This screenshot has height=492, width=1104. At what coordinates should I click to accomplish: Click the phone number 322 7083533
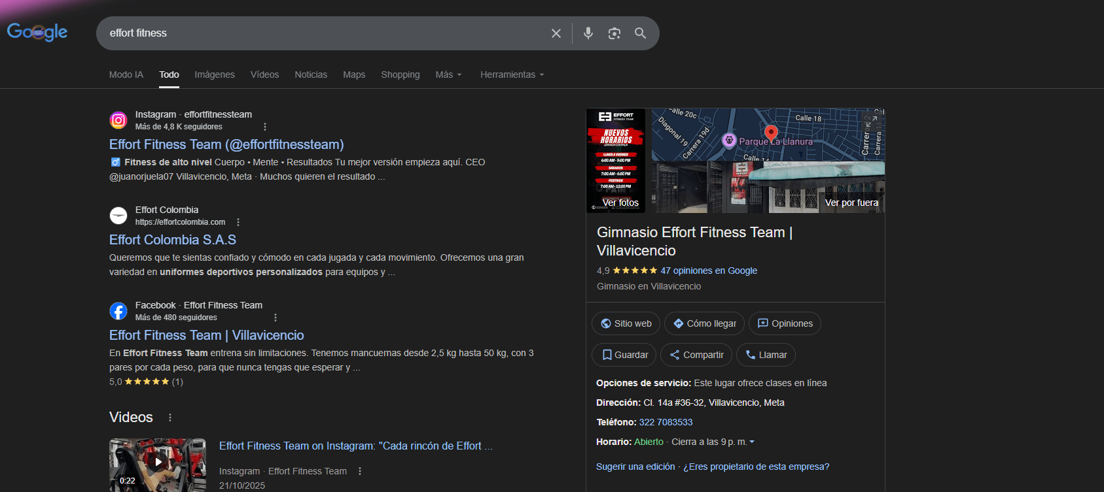coord(666,422)
